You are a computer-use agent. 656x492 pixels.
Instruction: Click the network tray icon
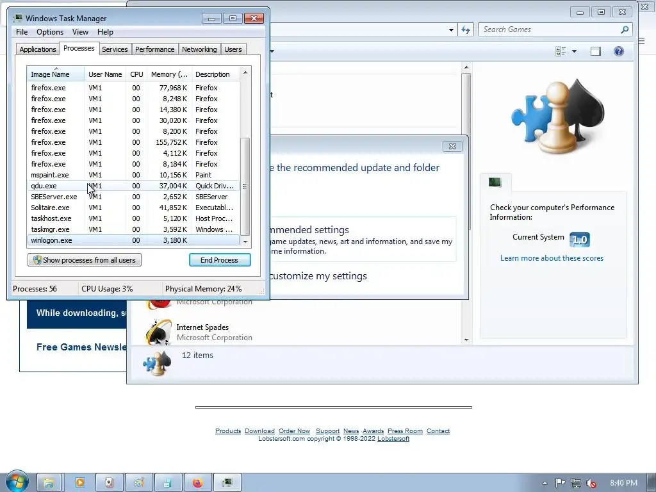[x=576, y=483]
